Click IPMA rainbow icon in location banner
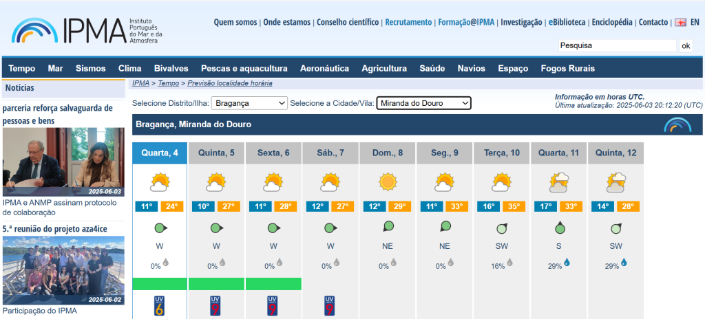Screen dimensions: 705x319 [677, 124]
